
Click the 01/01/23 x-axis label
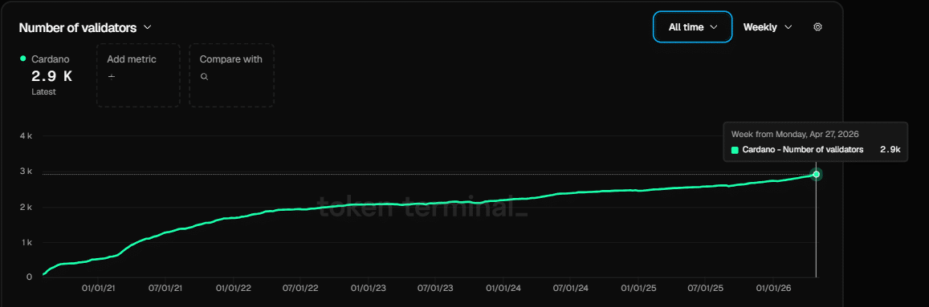[x=369, y=289]
